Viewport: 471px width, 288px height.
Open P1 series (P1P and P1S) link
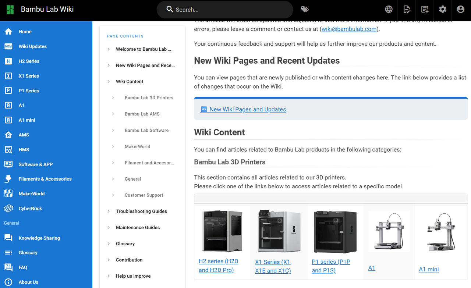[331, 266]
